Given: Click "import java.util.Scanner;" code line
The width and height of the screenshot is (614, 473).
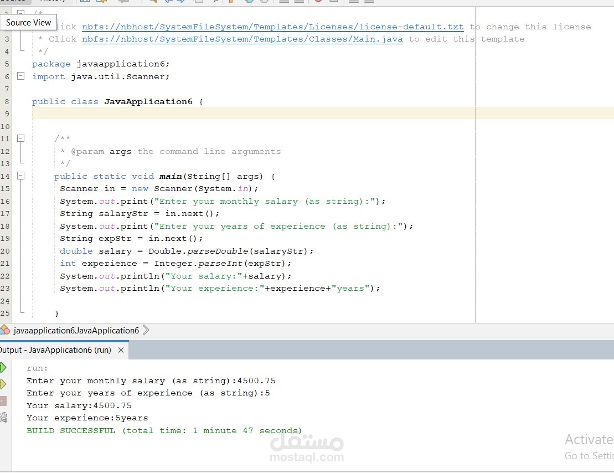Looking at the screenshot, I should click(101, 76).
